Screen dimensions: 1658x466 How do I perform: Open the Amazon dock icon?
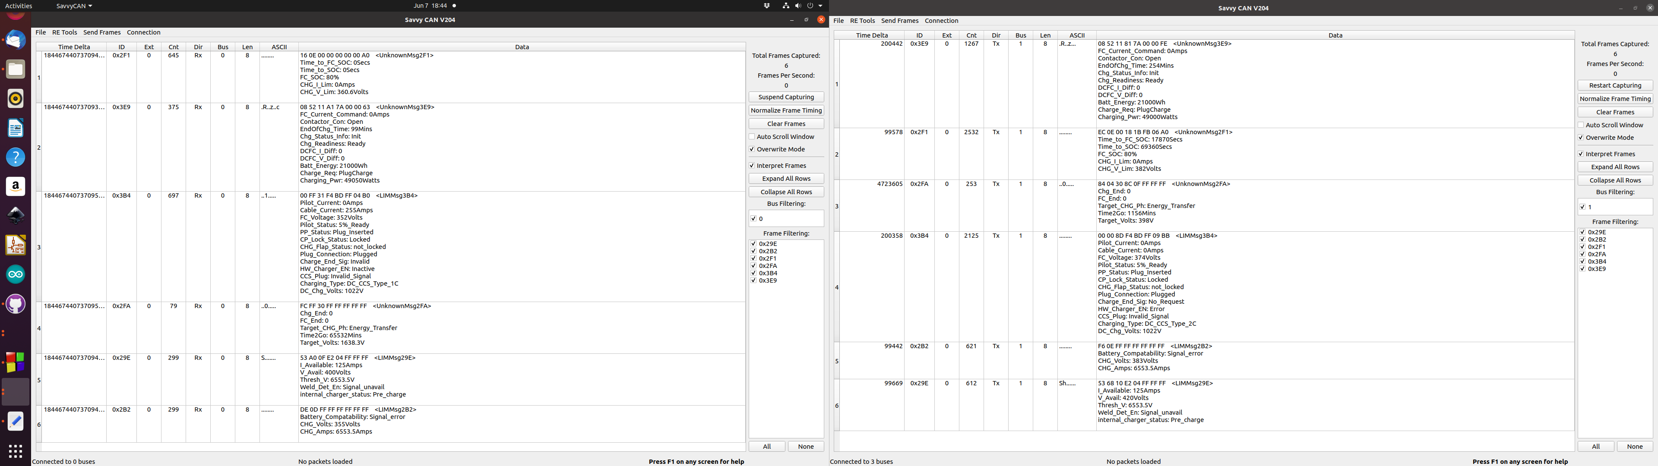click(x=16, y=187)
